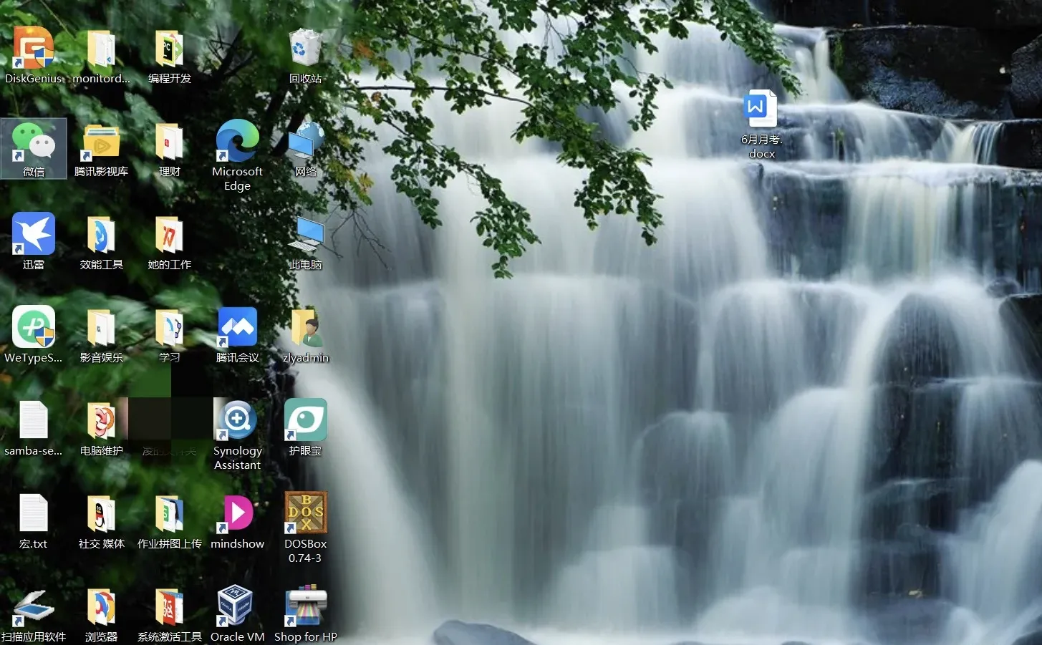Click the 腾讯会议 Tencent Meeting shortcut
Screen dimensions: 1042x645
[237, 326]
